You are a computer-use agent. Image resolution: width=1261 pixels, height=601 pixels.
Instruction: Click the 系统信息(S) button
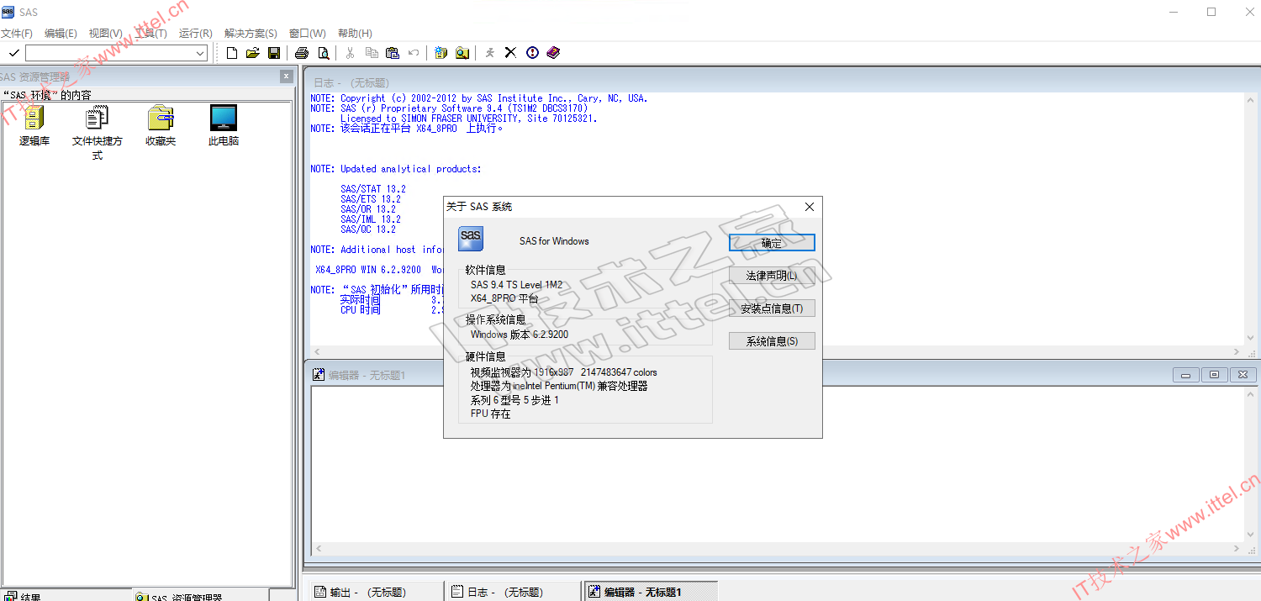(x=772, y=340)
